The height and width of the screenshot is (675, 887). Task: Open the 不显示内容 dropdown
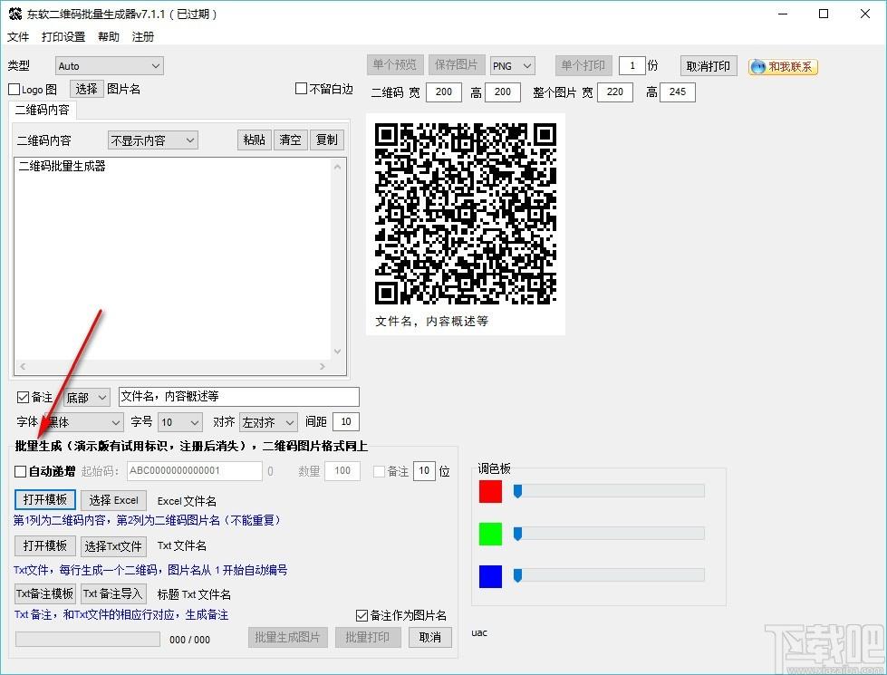[x=153, y=140]
